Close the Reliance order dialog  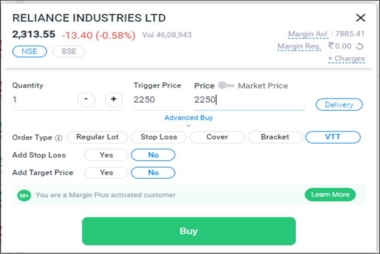pos(360,18)
